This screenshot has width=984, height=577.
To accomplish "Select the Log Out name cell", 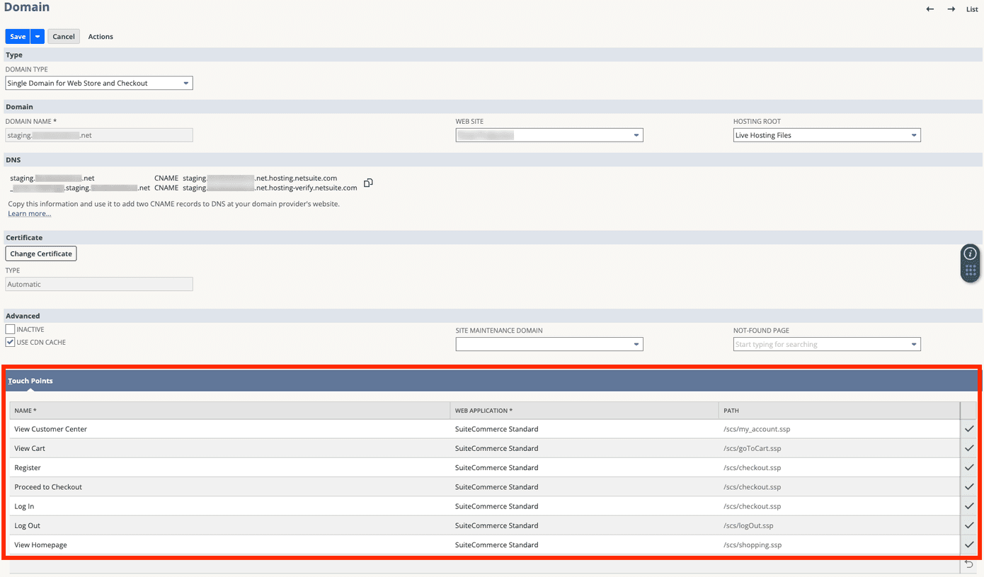I will (x=230, y=525).
